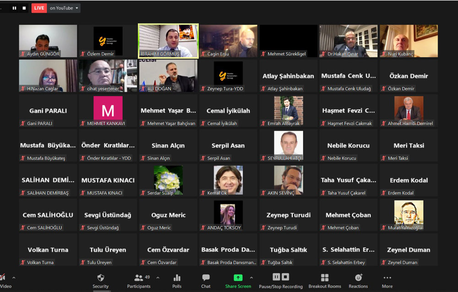
Task: Open the Reactions picker
Action: [358, 281]
